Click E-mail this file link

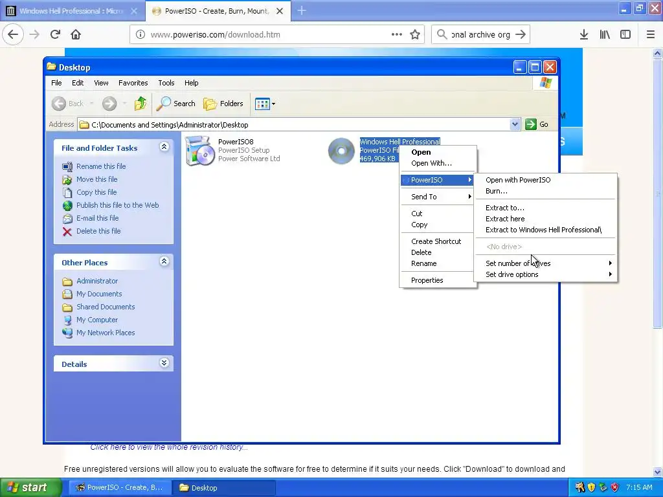click(97, 218)
